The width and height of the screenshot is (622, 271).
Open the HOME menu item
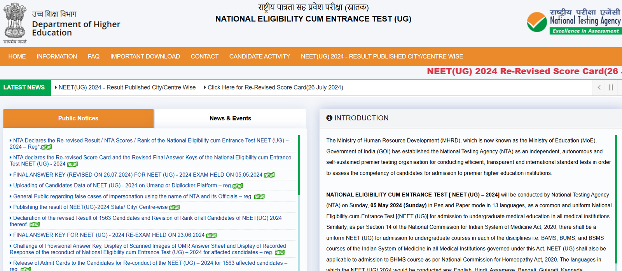click(17, 56)
